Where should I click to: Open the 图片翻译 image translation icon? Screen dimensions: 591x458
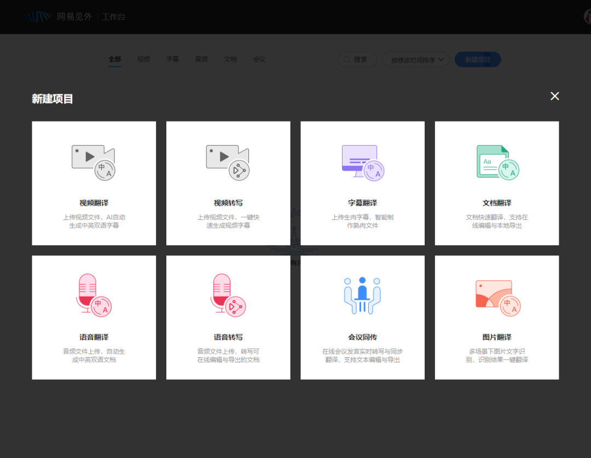498,298
